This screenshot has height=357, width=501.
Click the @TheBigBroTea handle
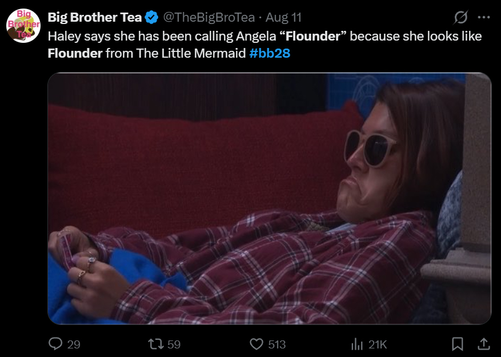tap(209, 17)
